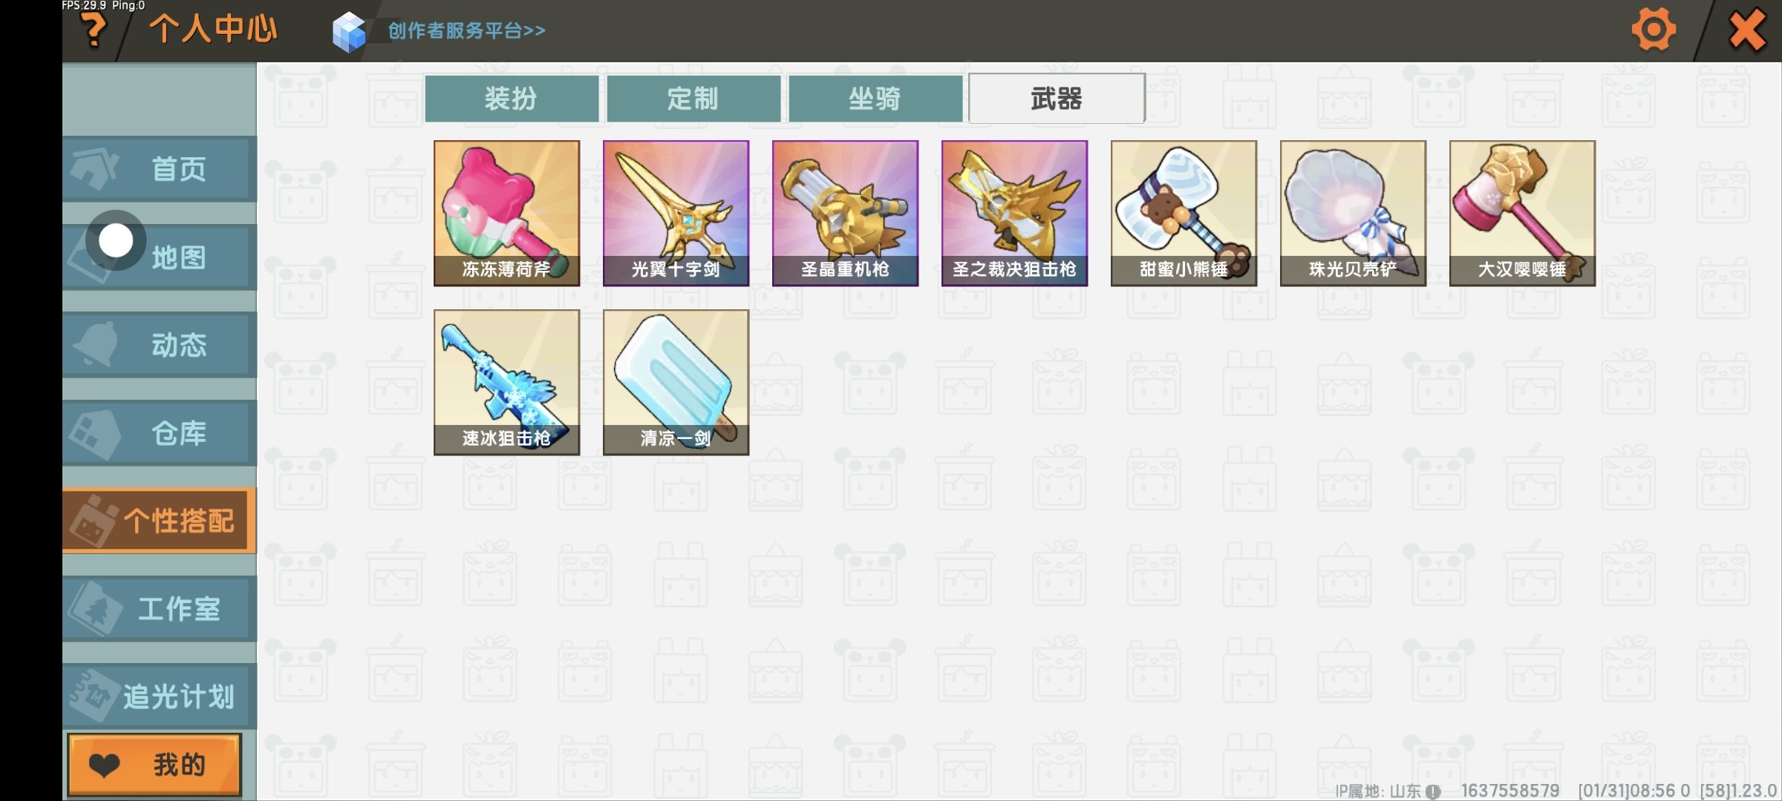Open the orange gear settings
The width and height of the screenshot is (1782, 801).
[x=1653, y=30]
